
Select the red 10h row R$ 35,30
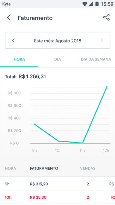pos(57,197)
